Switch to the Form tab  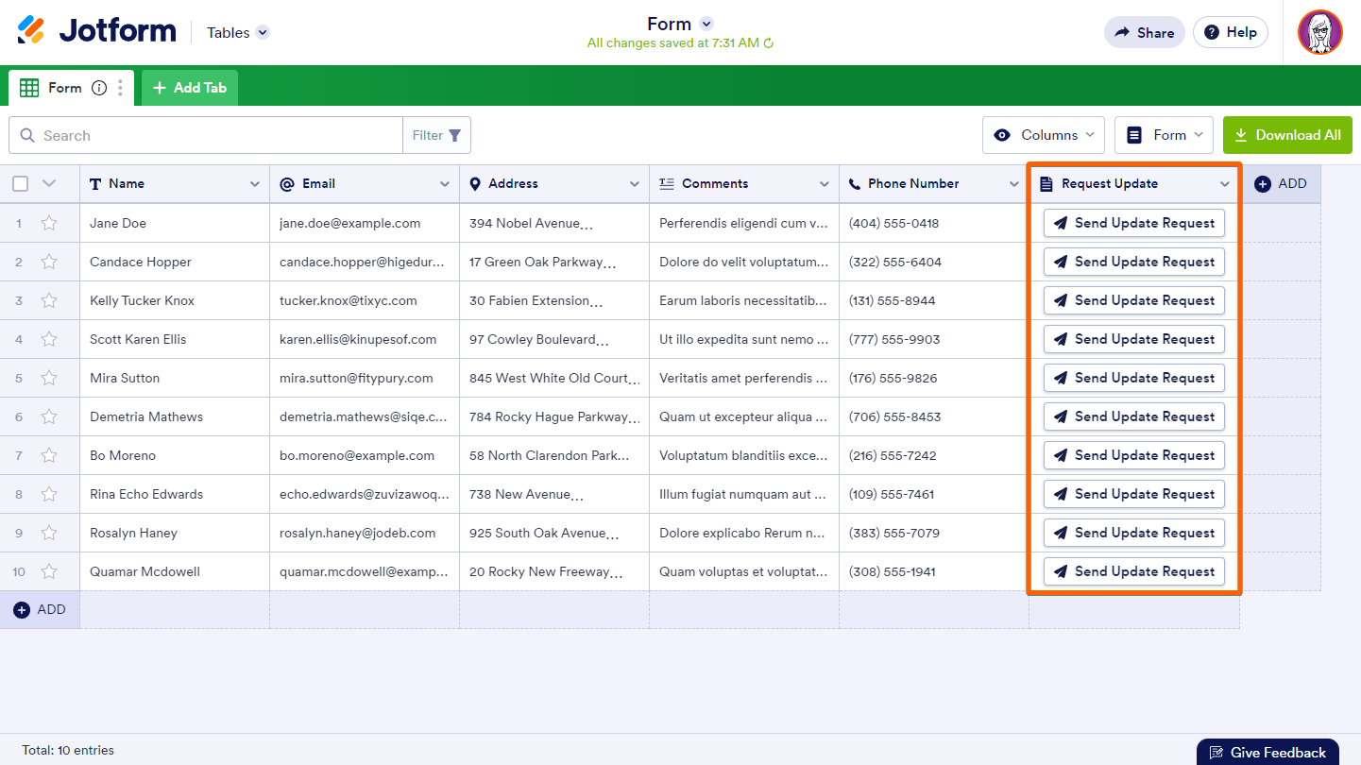pos(64,88)
